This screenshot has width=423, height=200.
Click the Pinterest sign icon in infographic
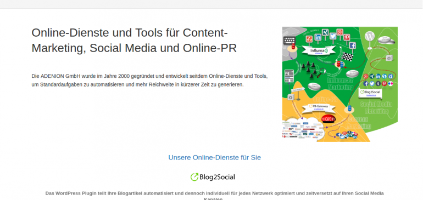pyautogui.click(x=347, y=37)
